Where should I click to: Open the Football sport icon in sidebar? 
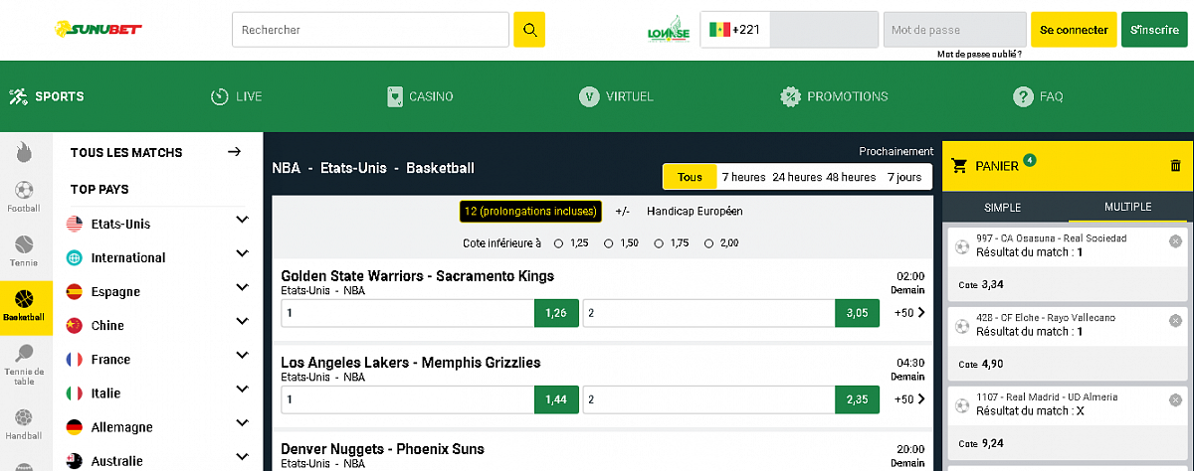click(x=24, y=197)
